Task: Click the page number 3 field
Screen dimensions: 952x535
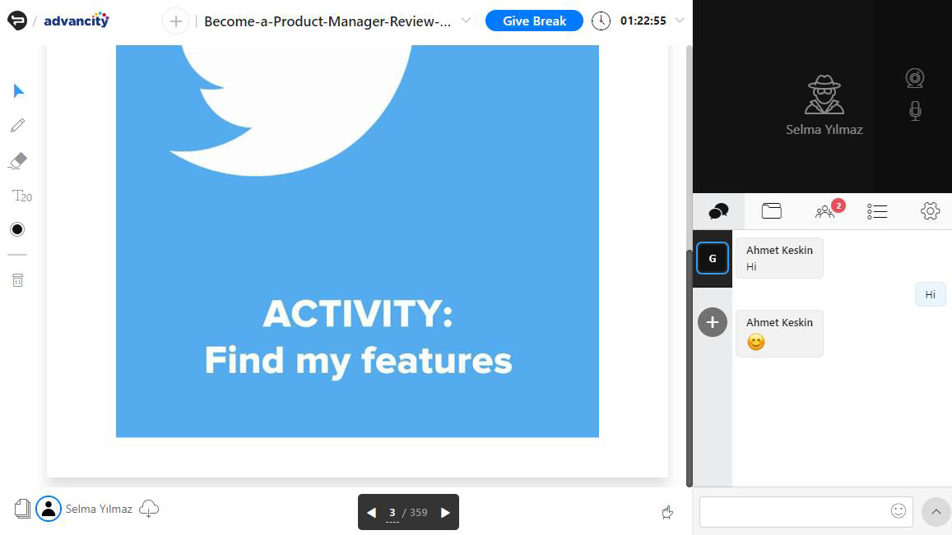Action: [392, 513]
